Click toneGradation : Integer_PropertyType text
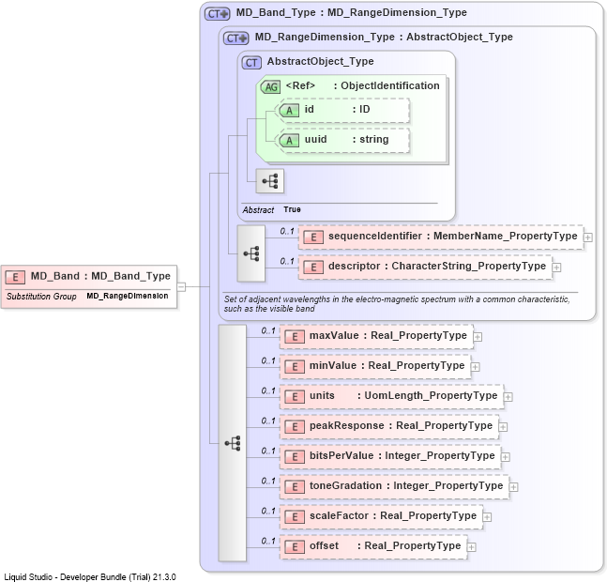The image size is (607, 582). tap(406, 485)
